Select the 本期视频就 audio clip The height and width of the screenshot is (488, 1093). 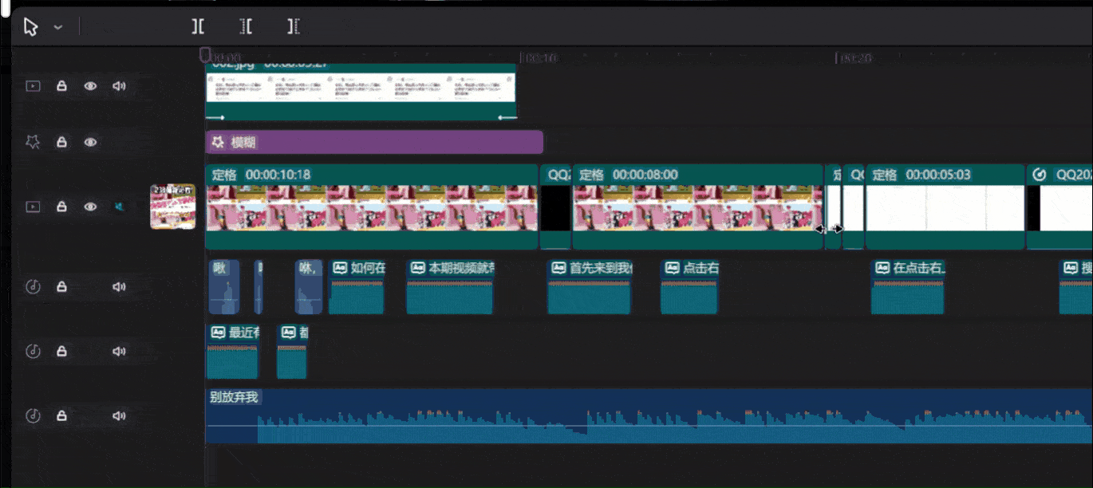click(450, 287)
